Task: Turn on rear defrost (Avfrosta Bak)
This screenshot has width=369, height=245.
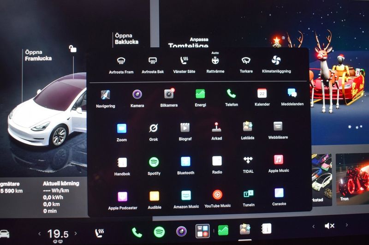Action: [x=153, y=65]
